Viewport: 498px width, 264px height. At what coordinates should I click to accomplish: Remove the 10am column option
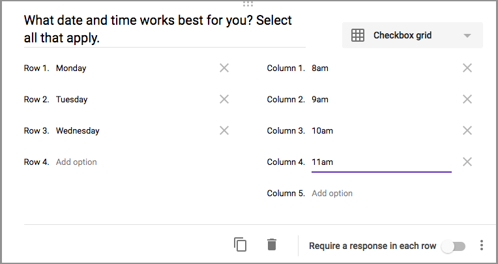(x=467, y=130)
